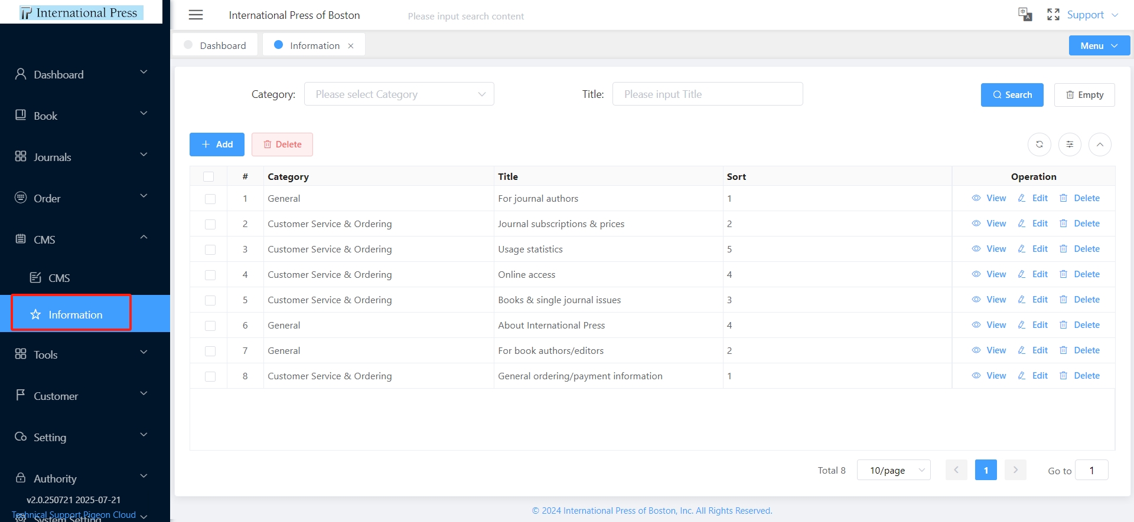The image size is (1134, 522).
Task: Delete the 'Online access' row
Action: coord(1080,274)
